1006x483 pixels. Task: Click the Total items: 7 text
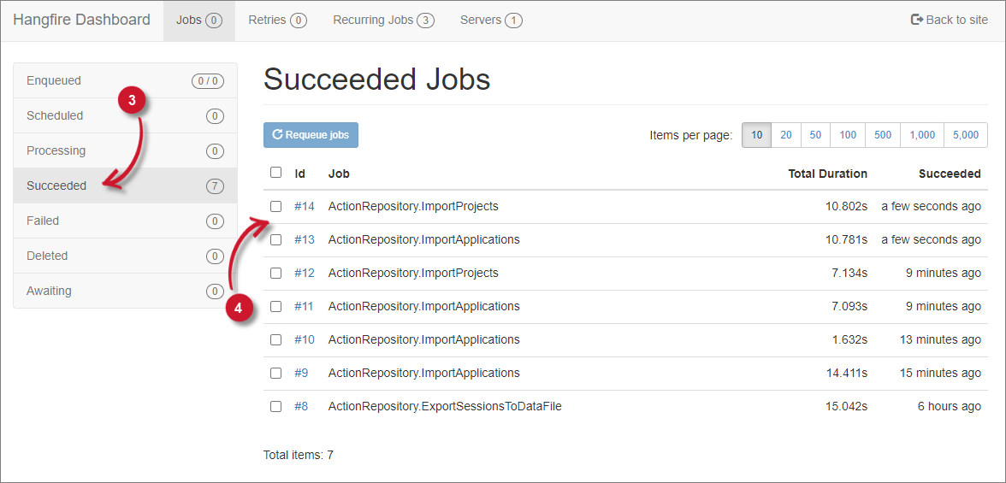tap(299, 456)
